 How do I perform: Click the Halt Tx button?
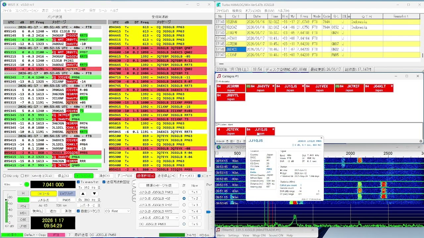click(x=166, y=176)
